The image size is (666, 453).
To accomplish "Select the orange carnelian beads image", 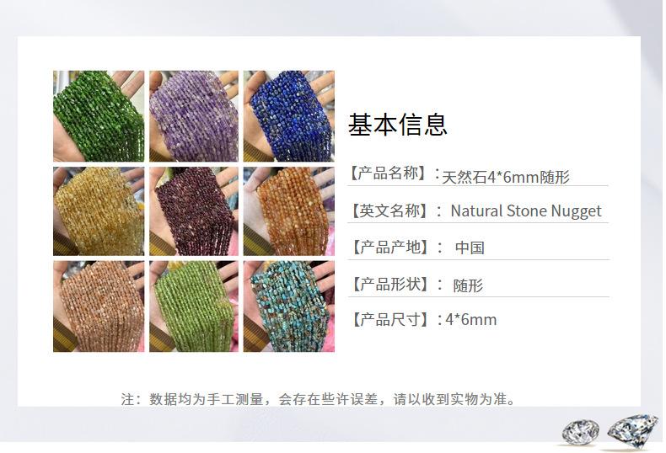I will pyautogui.click(x=289, y=211).
